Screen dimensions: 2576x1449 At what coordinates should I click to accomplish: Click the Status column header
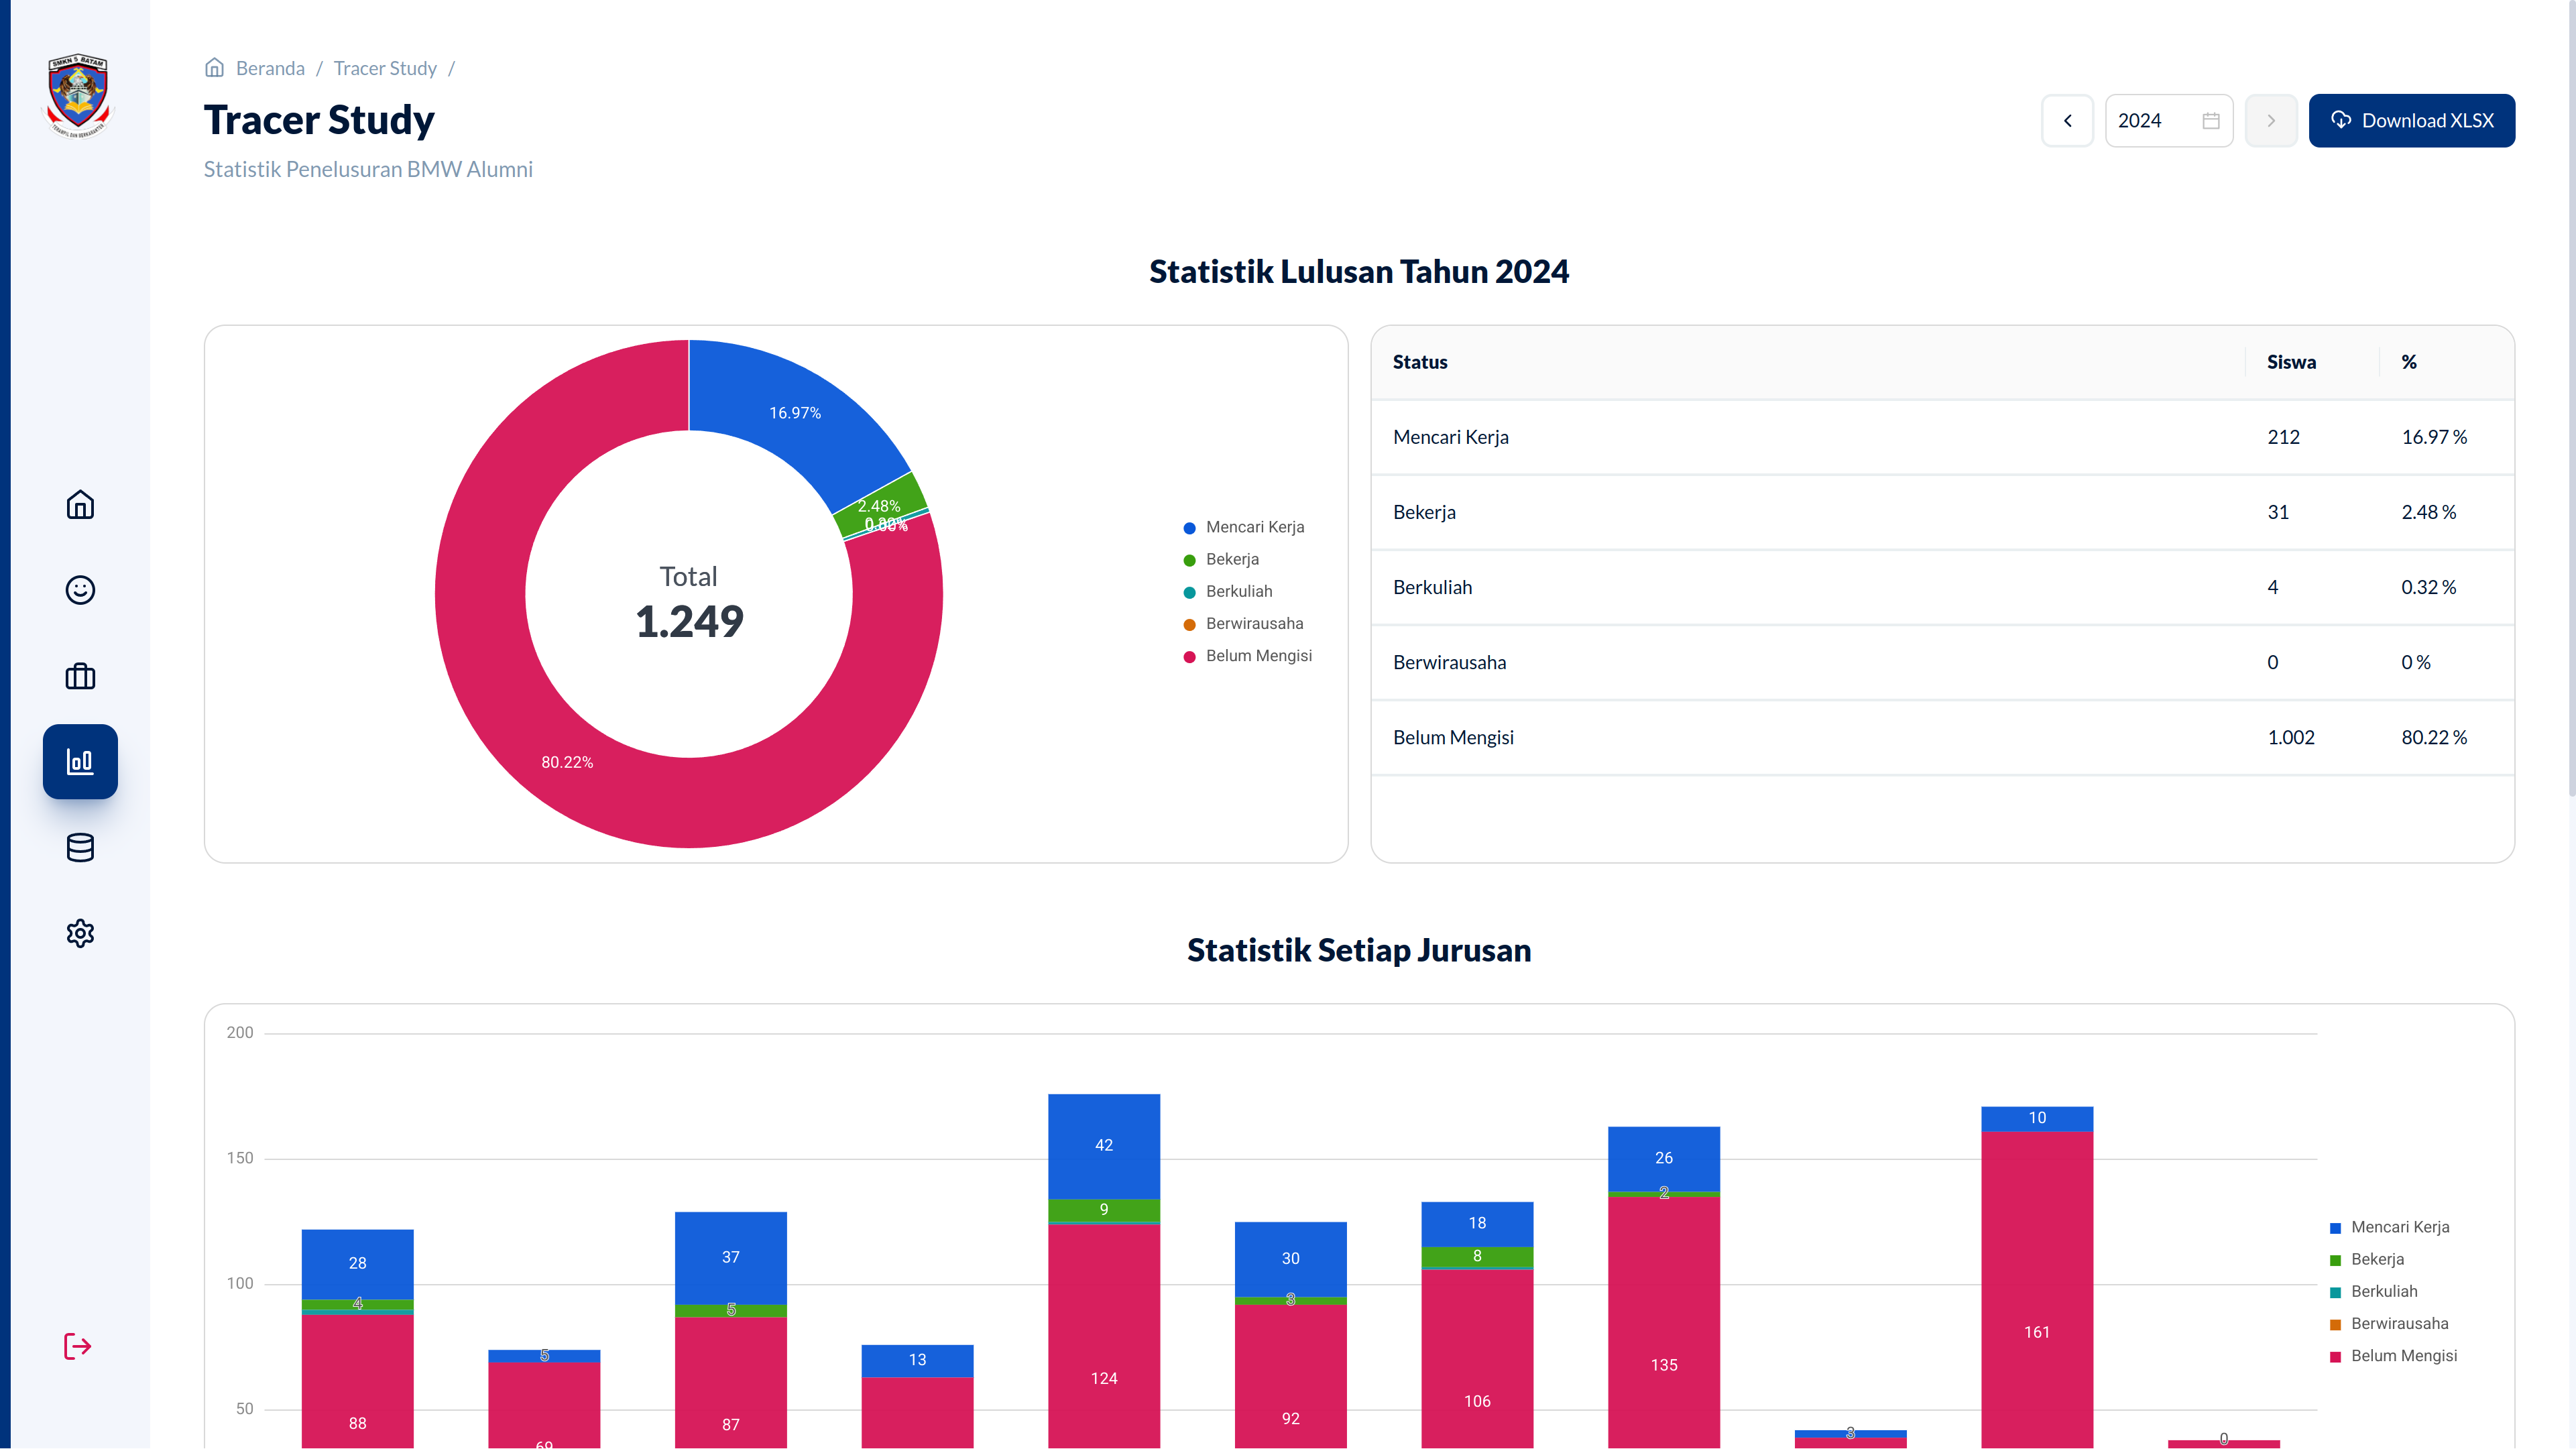click(1419, 362)
